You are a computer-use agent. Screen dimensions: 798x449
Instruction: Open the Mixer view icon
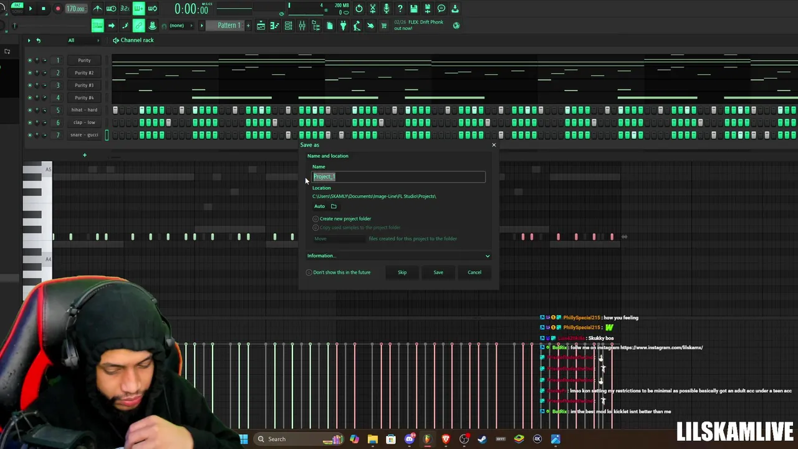tap(302, 26)
